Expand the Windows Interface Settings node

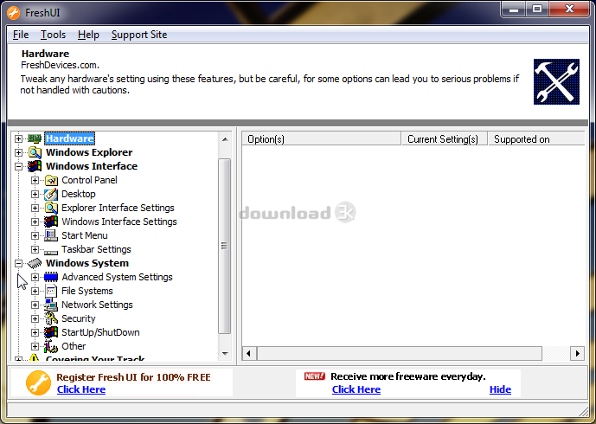35,222
